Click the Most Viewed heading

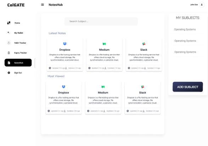[x=56, y=76]
